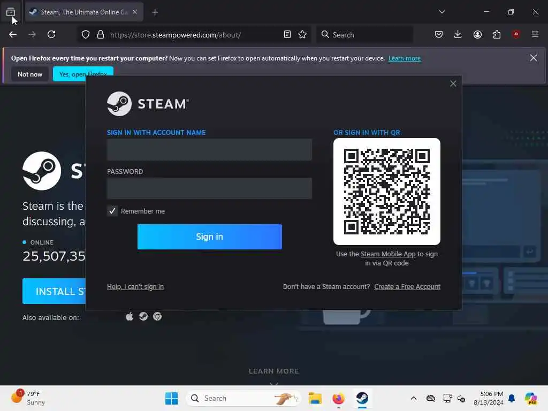
Task: Click the SteamOS availability icon
Action: click(143, 317)
